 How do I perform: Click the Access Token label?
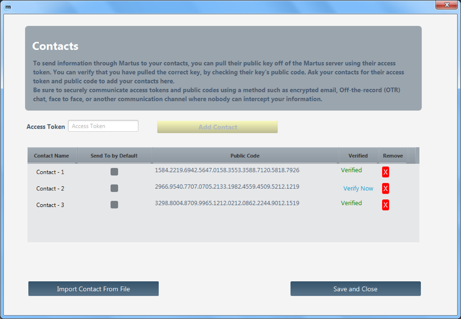pos(46,127)
